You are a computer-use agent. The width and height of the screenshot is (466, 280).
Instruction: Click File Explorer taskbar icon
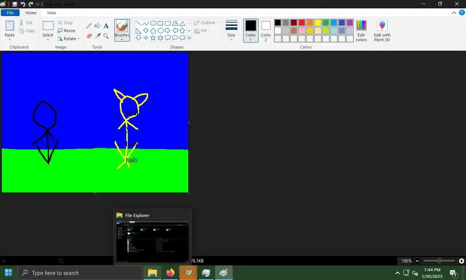coord(152,273)
